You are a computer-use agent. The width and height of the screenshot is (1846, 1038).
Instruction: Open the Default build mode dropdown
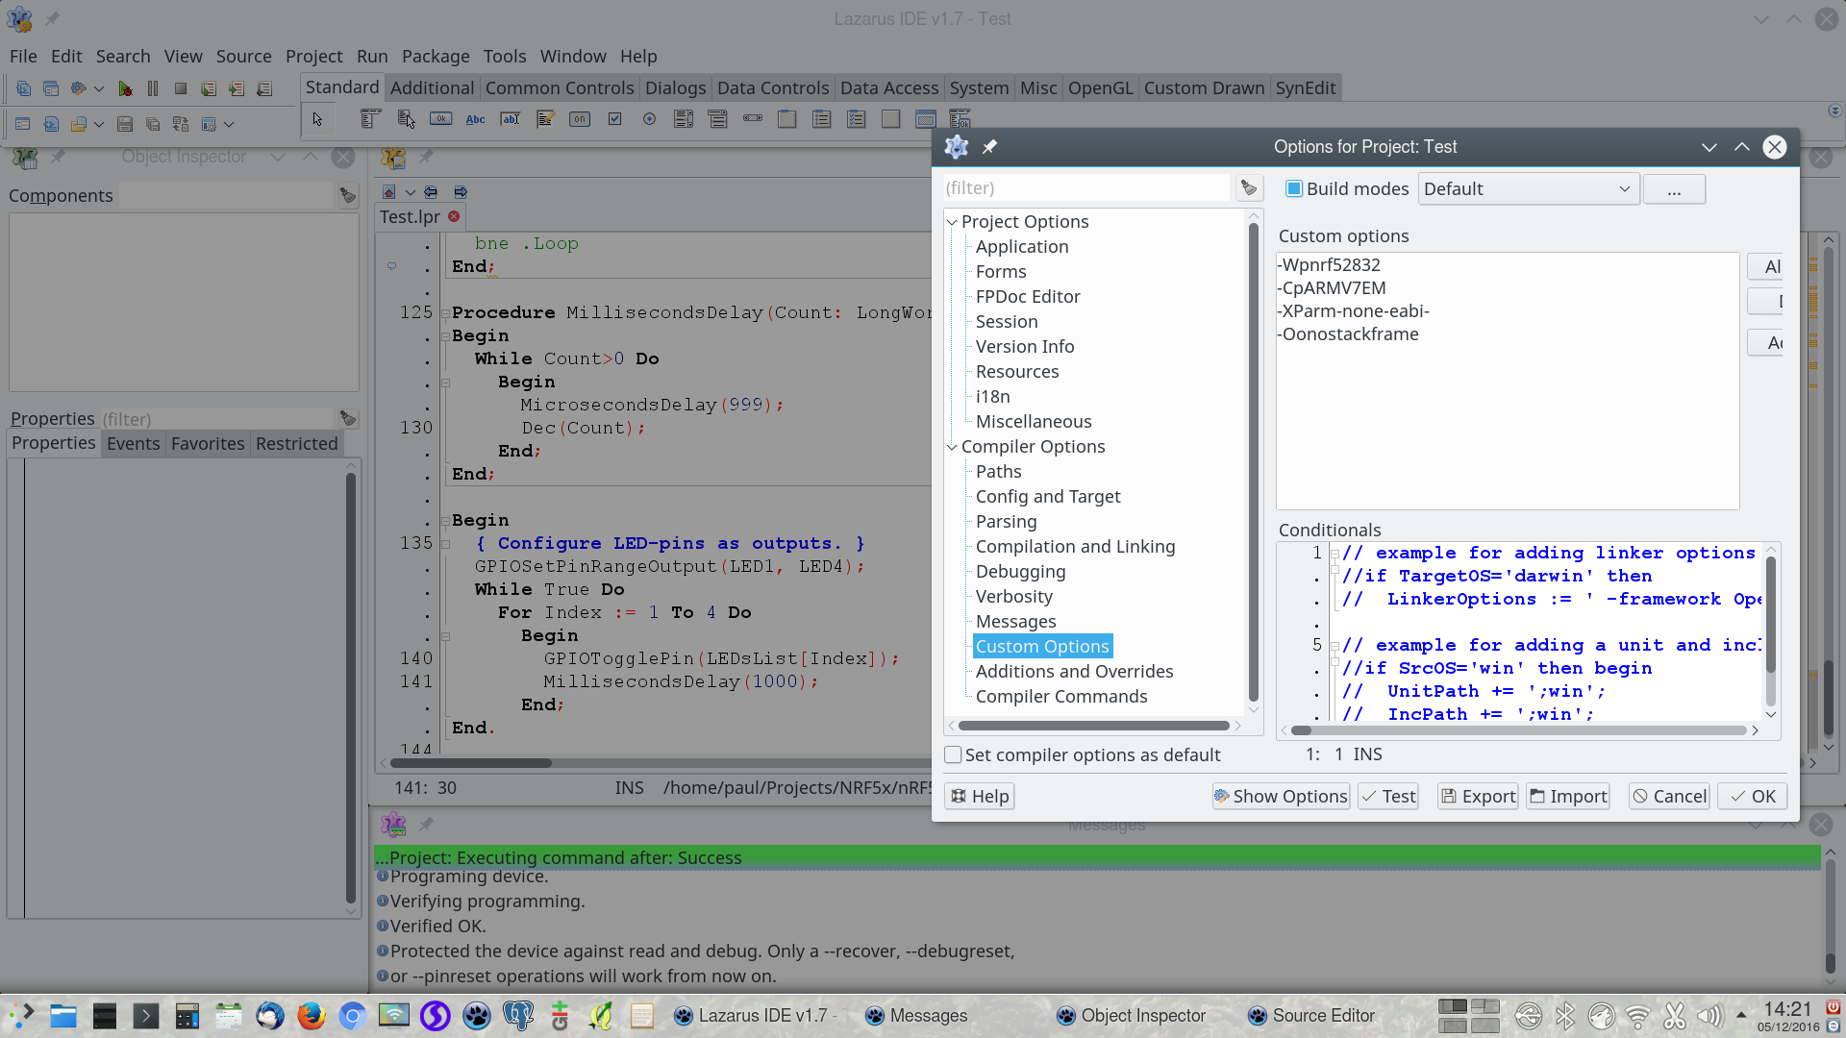tap(1529, 189)
